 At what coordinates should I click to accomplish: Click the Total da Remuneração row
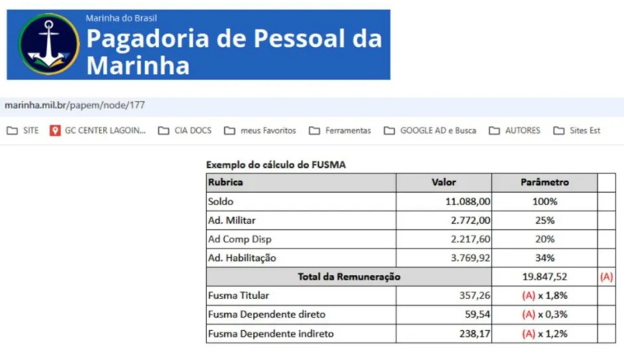pyautogui.click(x=411, y=277)
